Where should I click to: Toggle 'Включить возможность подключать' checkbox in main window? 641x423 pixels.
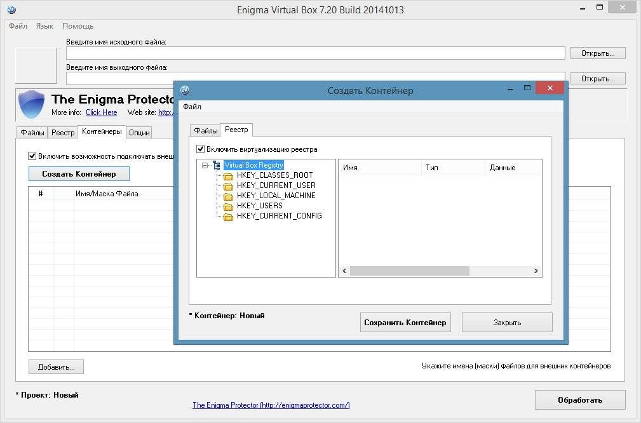tap(32, 156)
